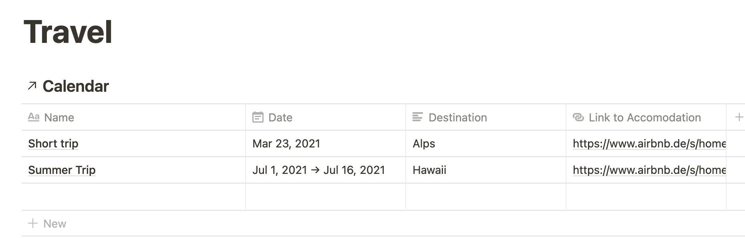Click the calendar icon in Date header

click(x=258, y=117)
